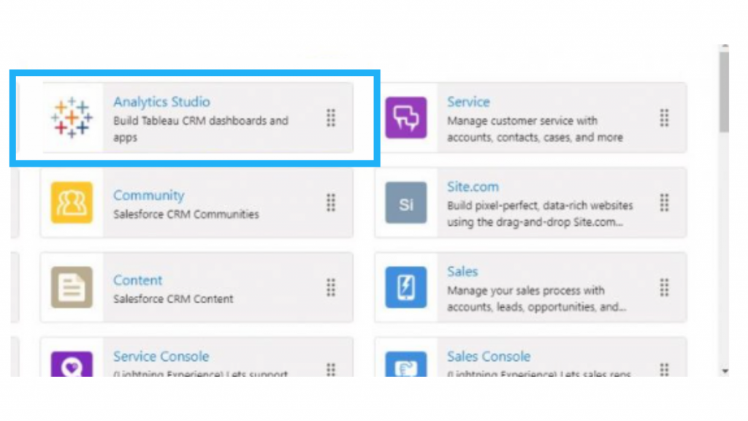The image size is (748, 421).
Task: Click 'Build pixel-perfect, data-rich websites' description
Action: (x=540, y=214)
